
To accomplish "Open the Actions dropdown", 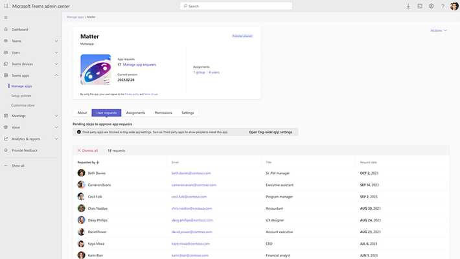I will 439,30.
